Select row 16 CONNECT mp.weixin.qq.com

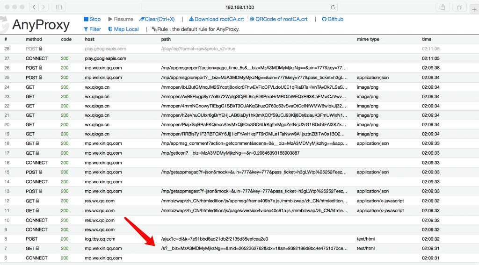click(x=239, y=163)
